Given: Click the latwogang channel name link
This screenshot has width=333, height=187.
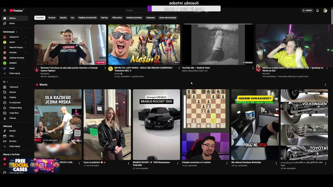Looking at the screenshot, I should pyautogui.click(x=45, y=74).
